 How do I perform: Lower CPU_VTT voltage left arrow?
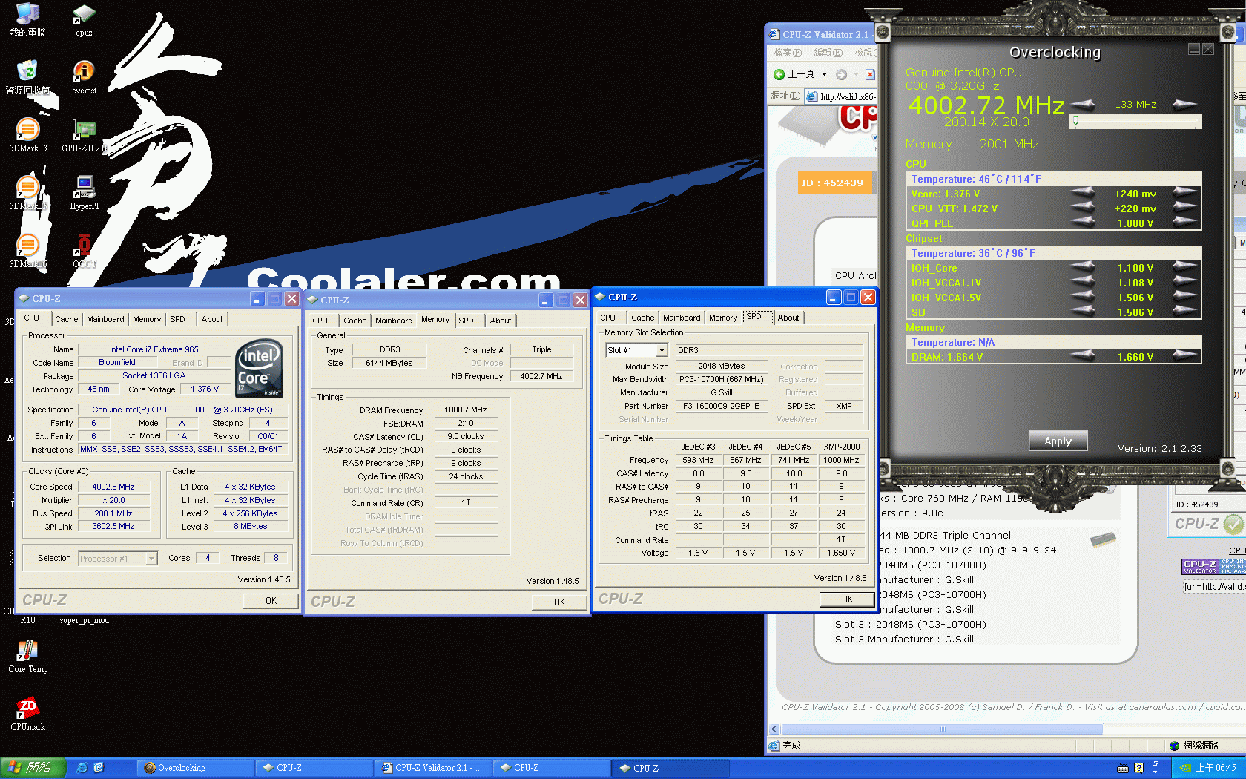(x=1084, y=208)
